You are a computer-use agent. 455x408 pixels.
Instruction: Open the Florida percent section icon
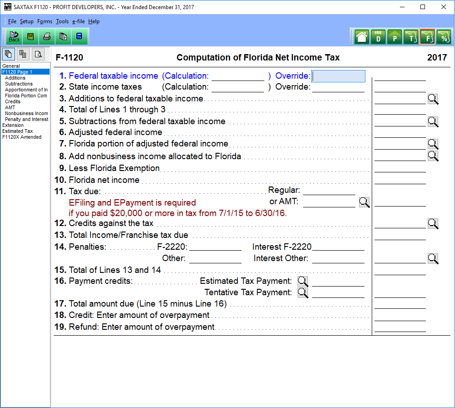[x=444, y=37]
